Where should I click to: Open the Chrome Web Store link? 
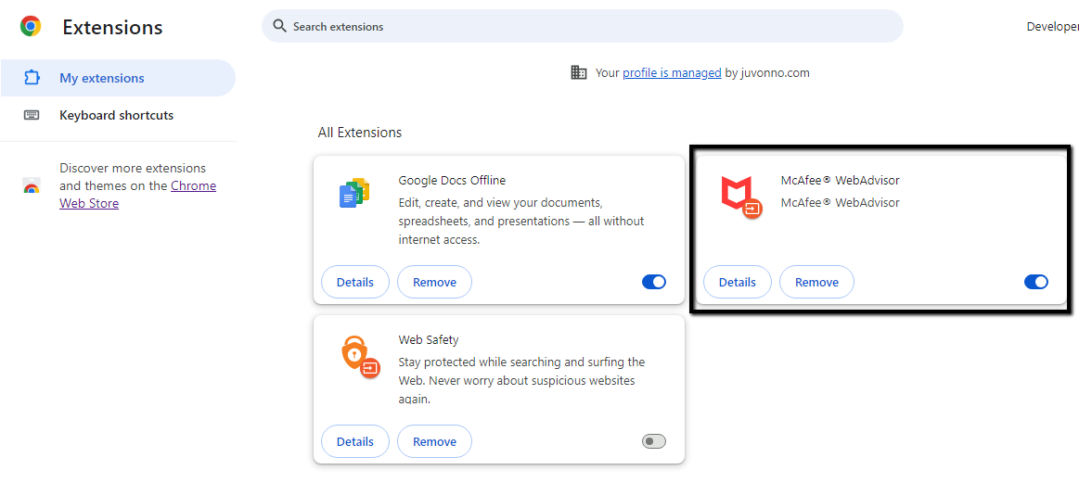(x=137, y=195)
